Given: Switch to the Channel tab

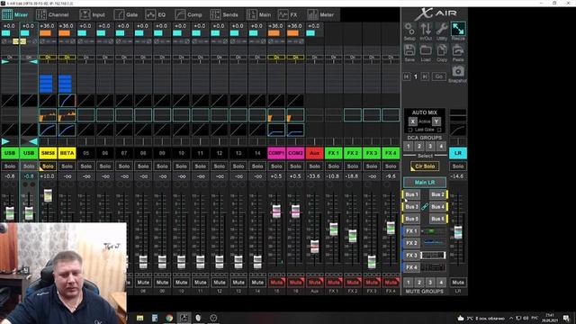Looking at the screenshot, I should click(52, 14).
